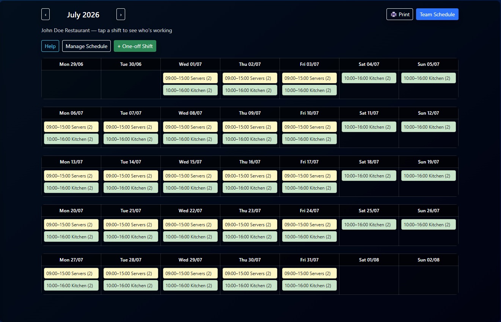
Task: Click the printer icon in Print button
Action: coord(394,14)
